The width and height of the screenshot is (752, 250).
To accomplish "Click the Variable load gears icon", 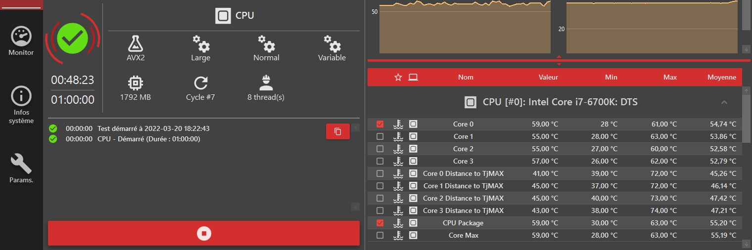I will click(x=331, y=44).
